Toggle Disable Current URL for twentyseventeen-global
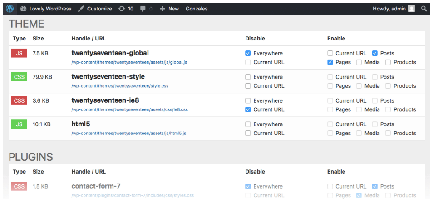The image size is (433, 199). [x=248, y=62]
